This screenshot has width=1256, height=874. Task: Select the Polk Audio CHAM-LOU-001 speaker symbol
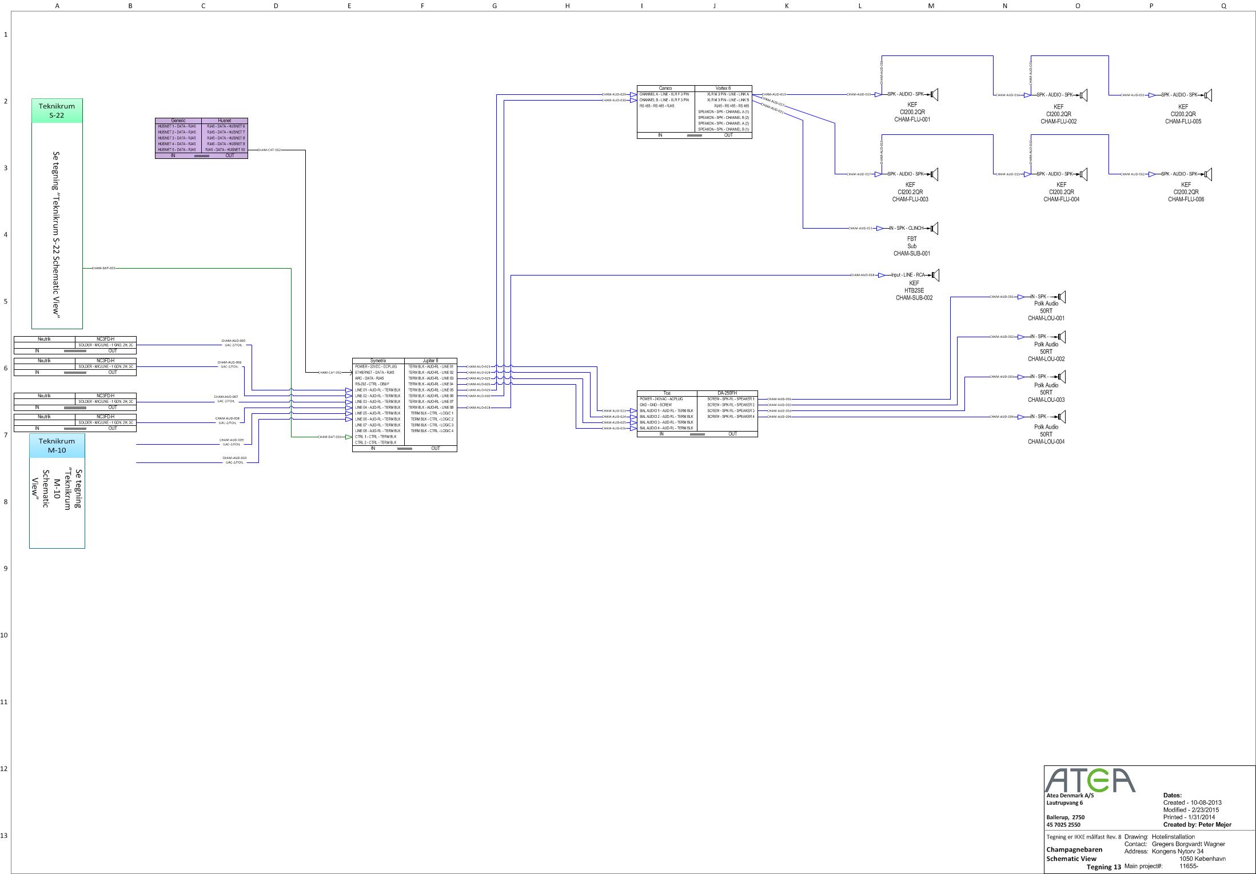click(1061, 297)
